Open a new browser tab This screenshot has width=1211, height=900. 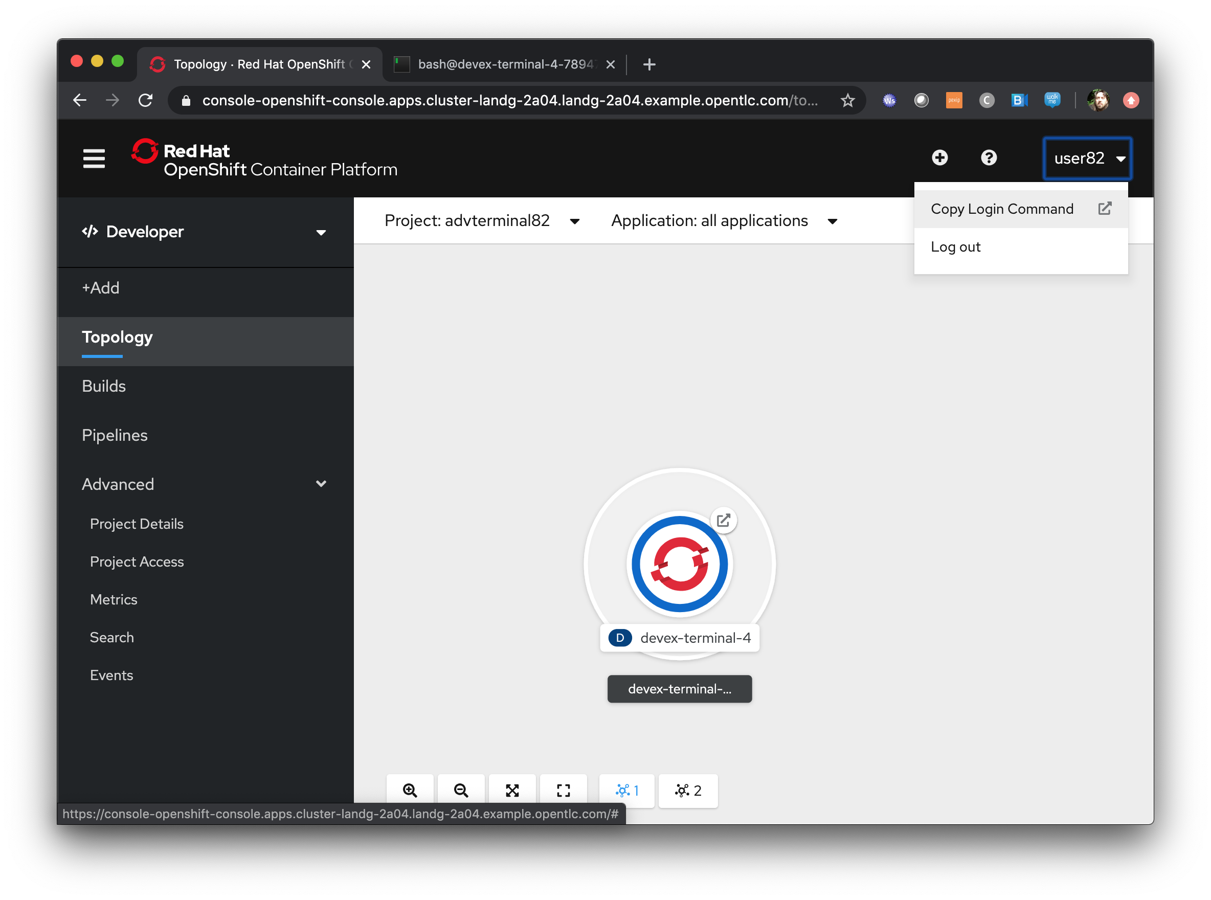point(649,64)
